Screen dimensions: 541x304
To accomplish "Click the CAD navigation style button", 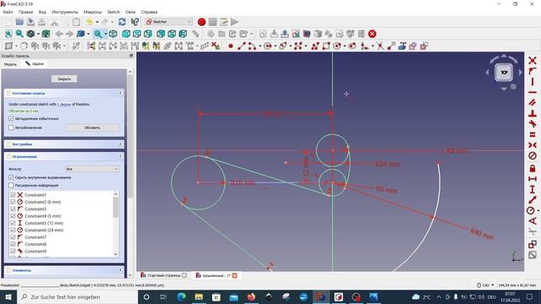I will pyautogui.click(x=485, y=285).
